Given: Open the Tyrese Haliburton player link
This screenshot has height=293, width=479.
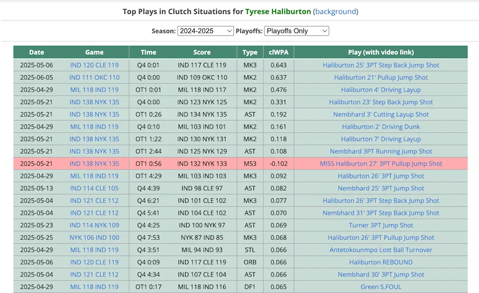Looking at the screenshot, I should [x=278, y=11].
